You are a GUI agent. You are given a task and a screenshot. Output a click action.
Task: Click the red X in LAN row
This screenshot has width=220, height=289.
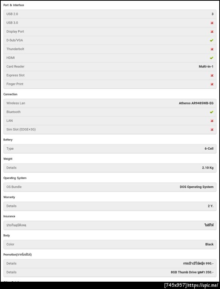212,121
